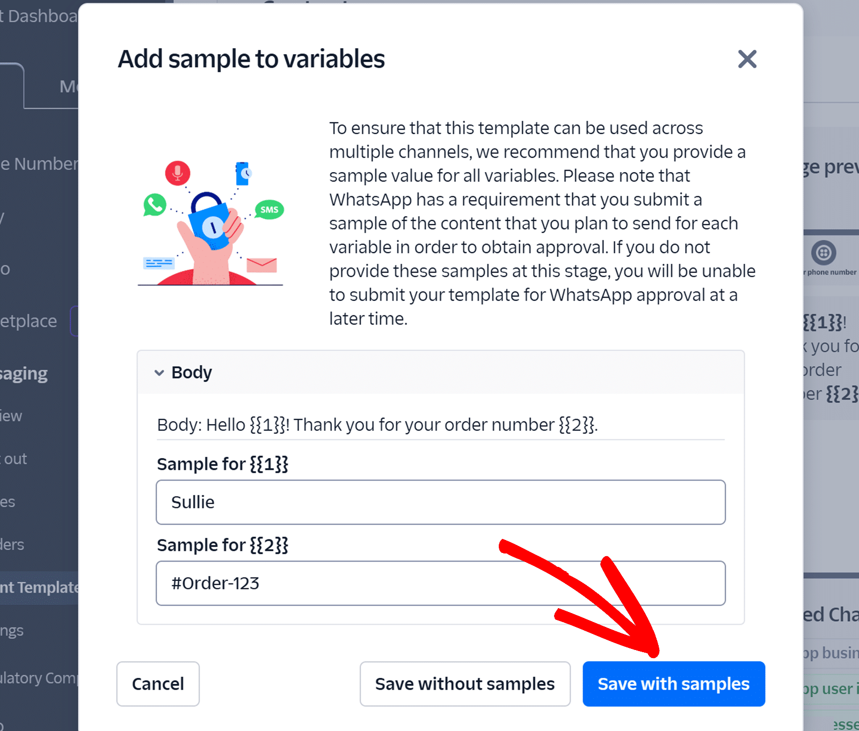Close the Add sample to variables dialog
The width and height of the screenshot is (859, 731).
point(747,59)
